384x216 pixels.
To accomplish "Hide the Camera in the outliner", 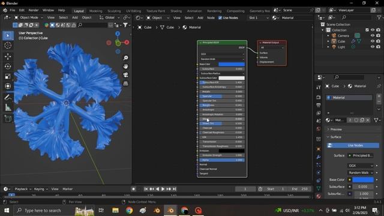I will (373, 36).
